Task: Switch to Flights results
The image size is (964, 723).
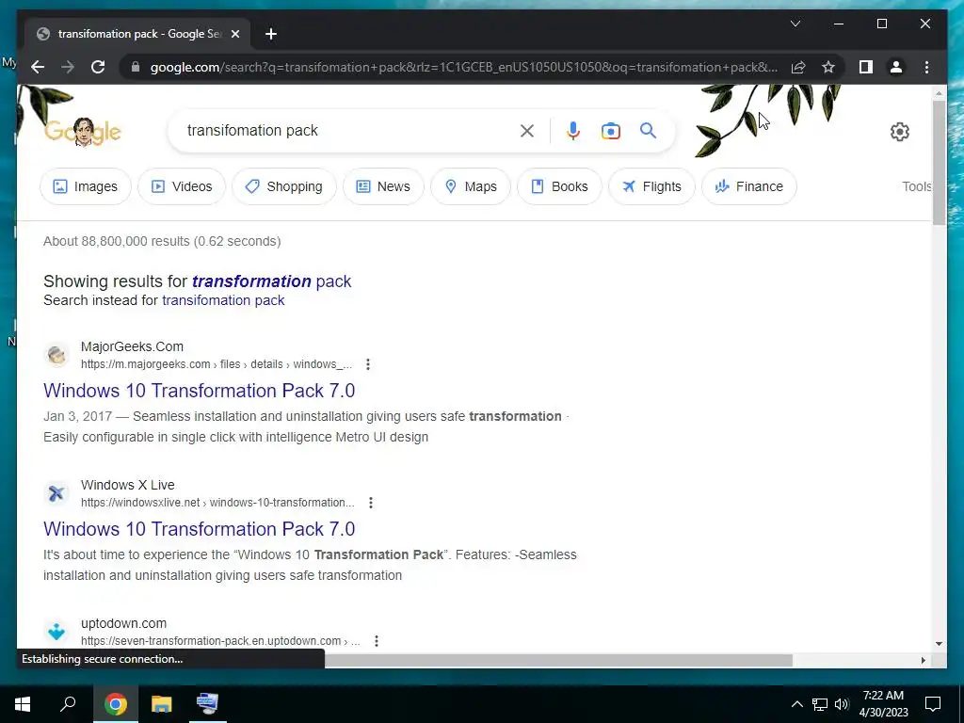Action: pos(651,186)
